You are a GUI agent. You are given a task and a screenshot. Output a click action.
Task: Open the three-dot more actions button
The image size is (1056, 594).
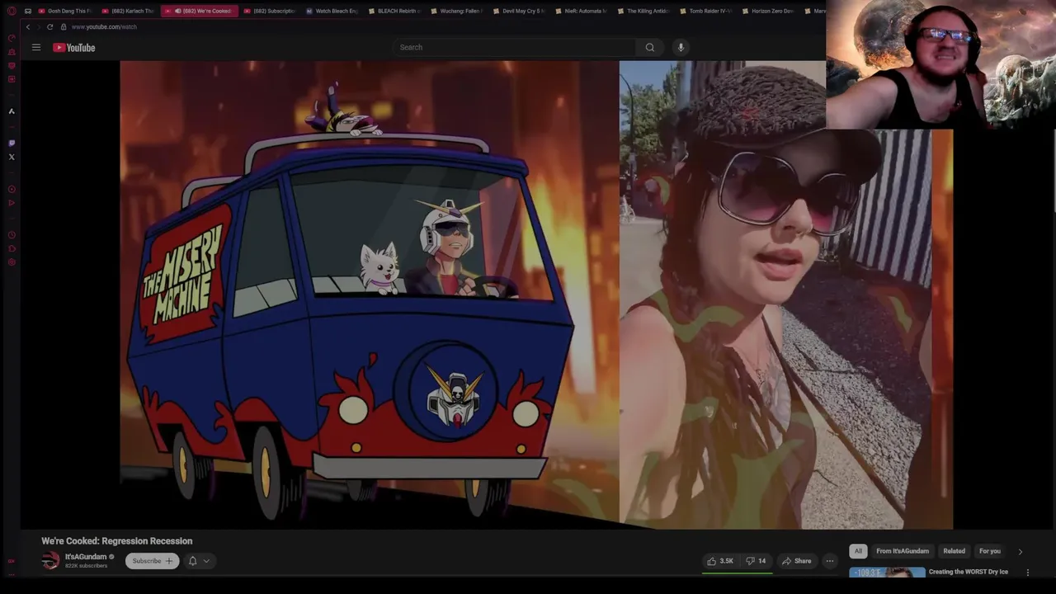click(x=830, y=561)
